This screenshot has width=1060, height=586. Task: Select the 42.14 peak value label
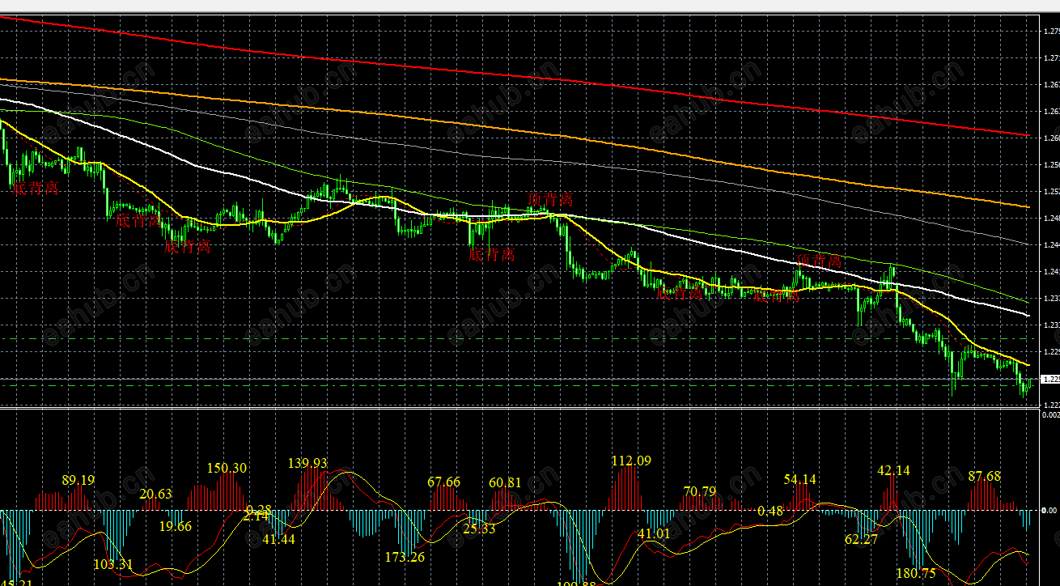point(894,471)
